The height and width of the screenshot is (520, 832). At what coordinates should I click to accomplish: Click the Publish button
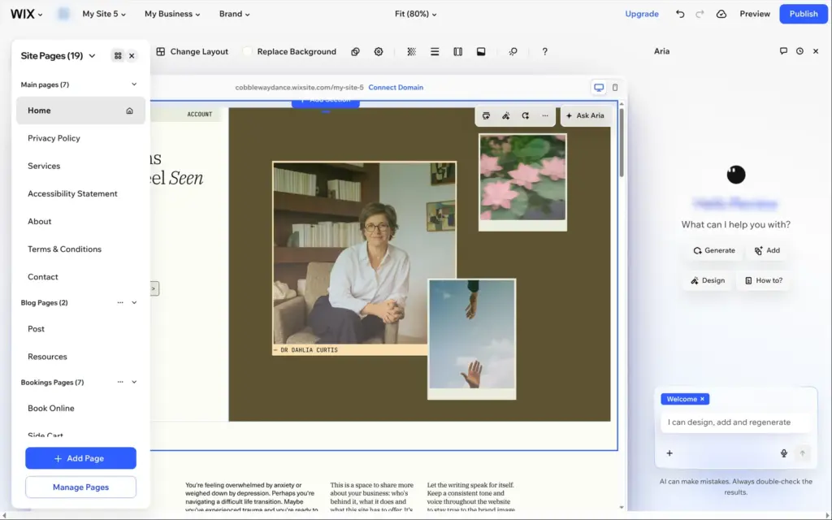pyautogui.click(x=804, y=14)
